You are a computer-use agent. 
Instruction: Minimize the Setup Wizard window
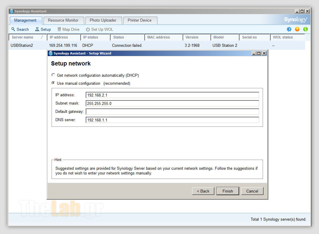pos(254,53)
